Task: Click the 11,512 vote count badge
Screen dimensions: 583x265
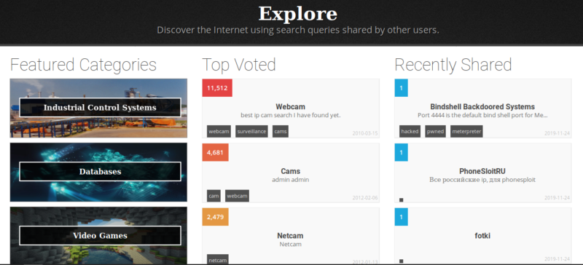Action: click(217, 88)
